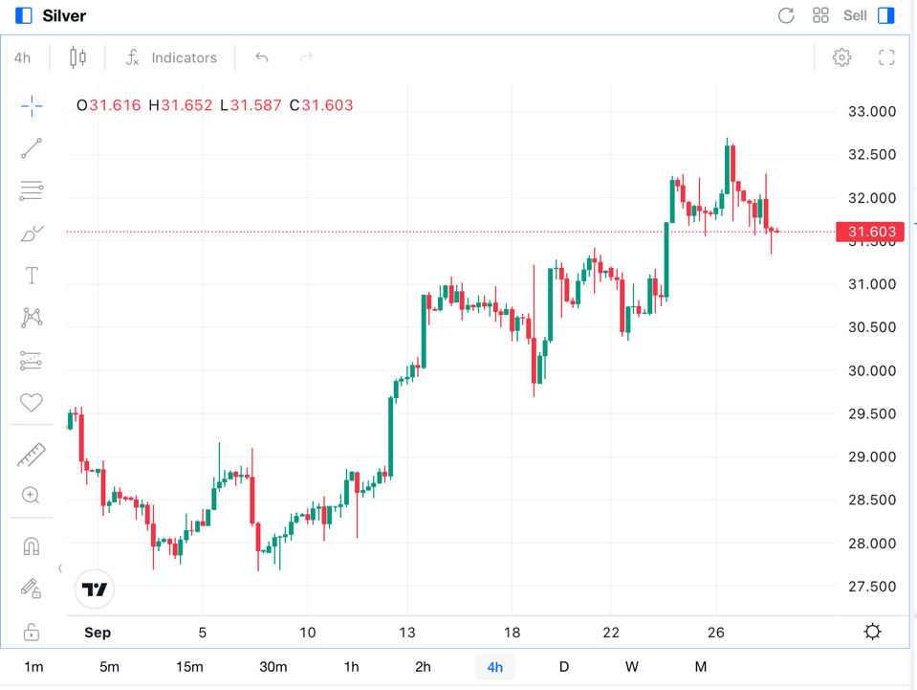Click the Sell button
This screenshot has height=690, width=917.
pos(855,15)
